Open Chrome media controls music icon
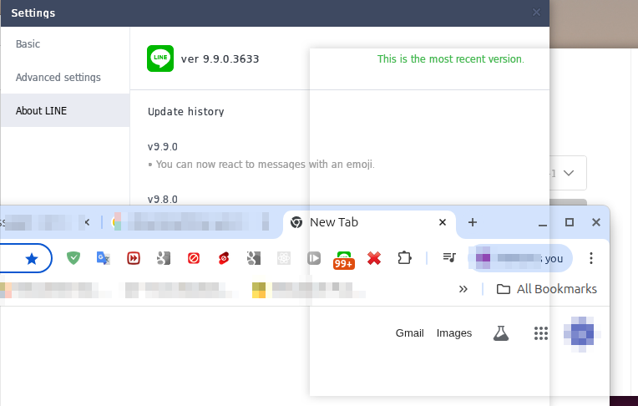Image resolution: width=638 pixels, height=406 pixels. point(449,257)
